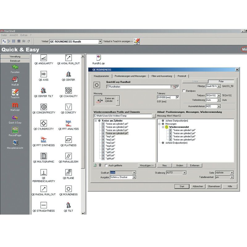Open the Ansicht menu
The height and width of the screenshot is (247, 247).
(14, 35)
